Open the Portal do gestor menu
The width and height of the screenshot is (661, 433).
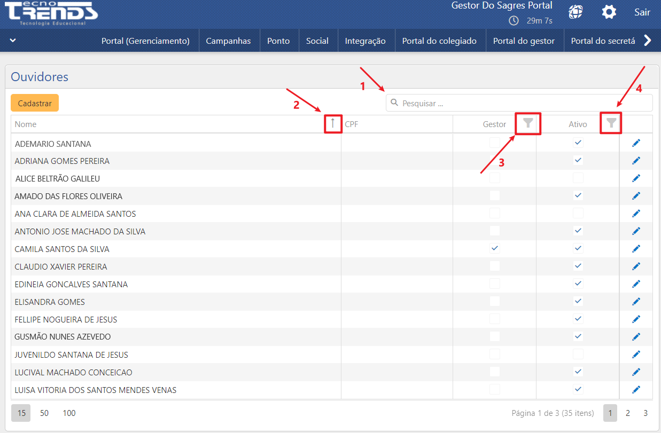click(524, 41)
